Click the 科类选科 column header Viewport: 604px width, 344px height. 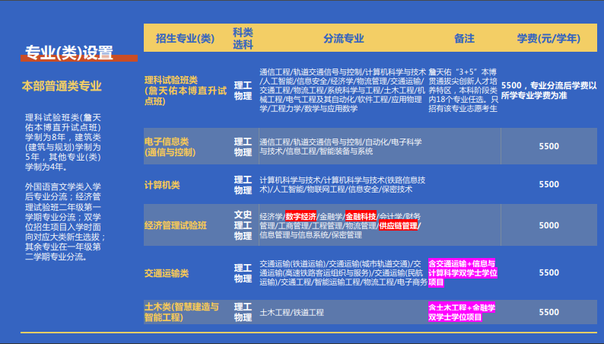coord(243,39)
